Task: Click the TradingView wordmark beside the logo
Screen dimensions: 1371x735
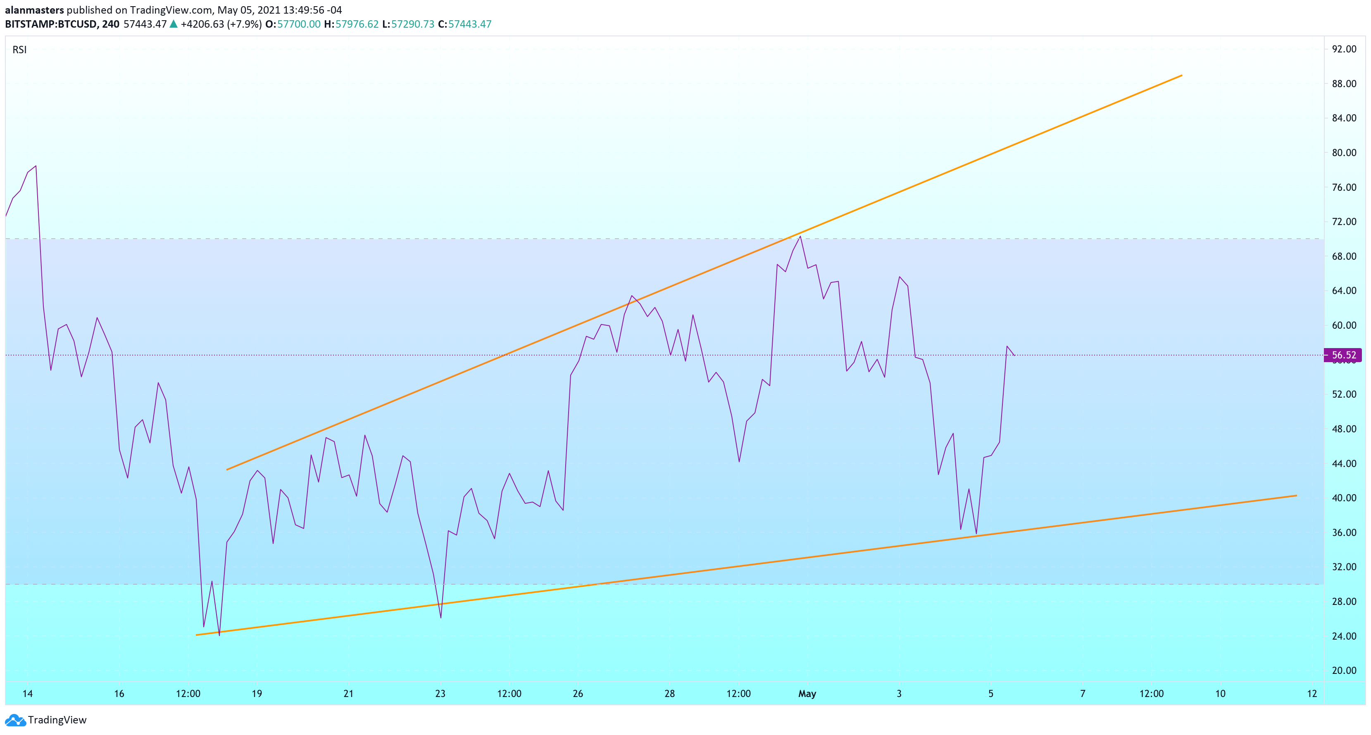Action: point(57,720)
